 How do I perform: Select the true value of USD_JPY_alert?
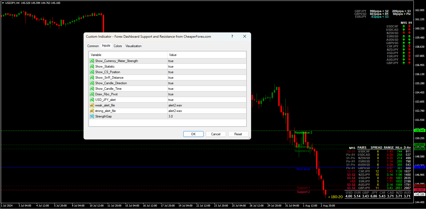(x=207, y=100)
